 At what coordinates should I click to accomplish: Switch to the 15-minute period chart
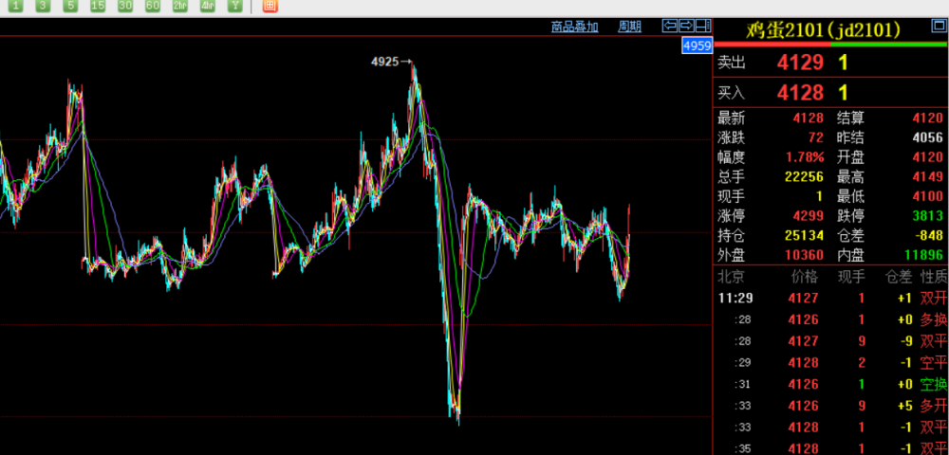click(98, 6)
